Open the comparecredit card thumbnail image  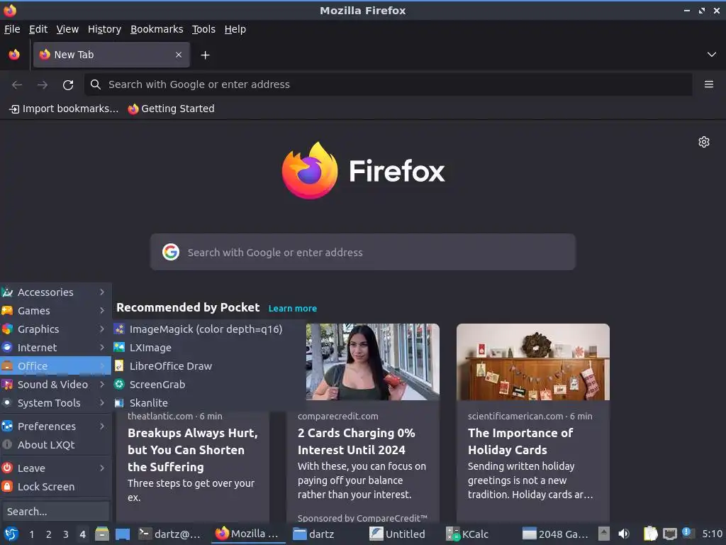coord(373,362)
